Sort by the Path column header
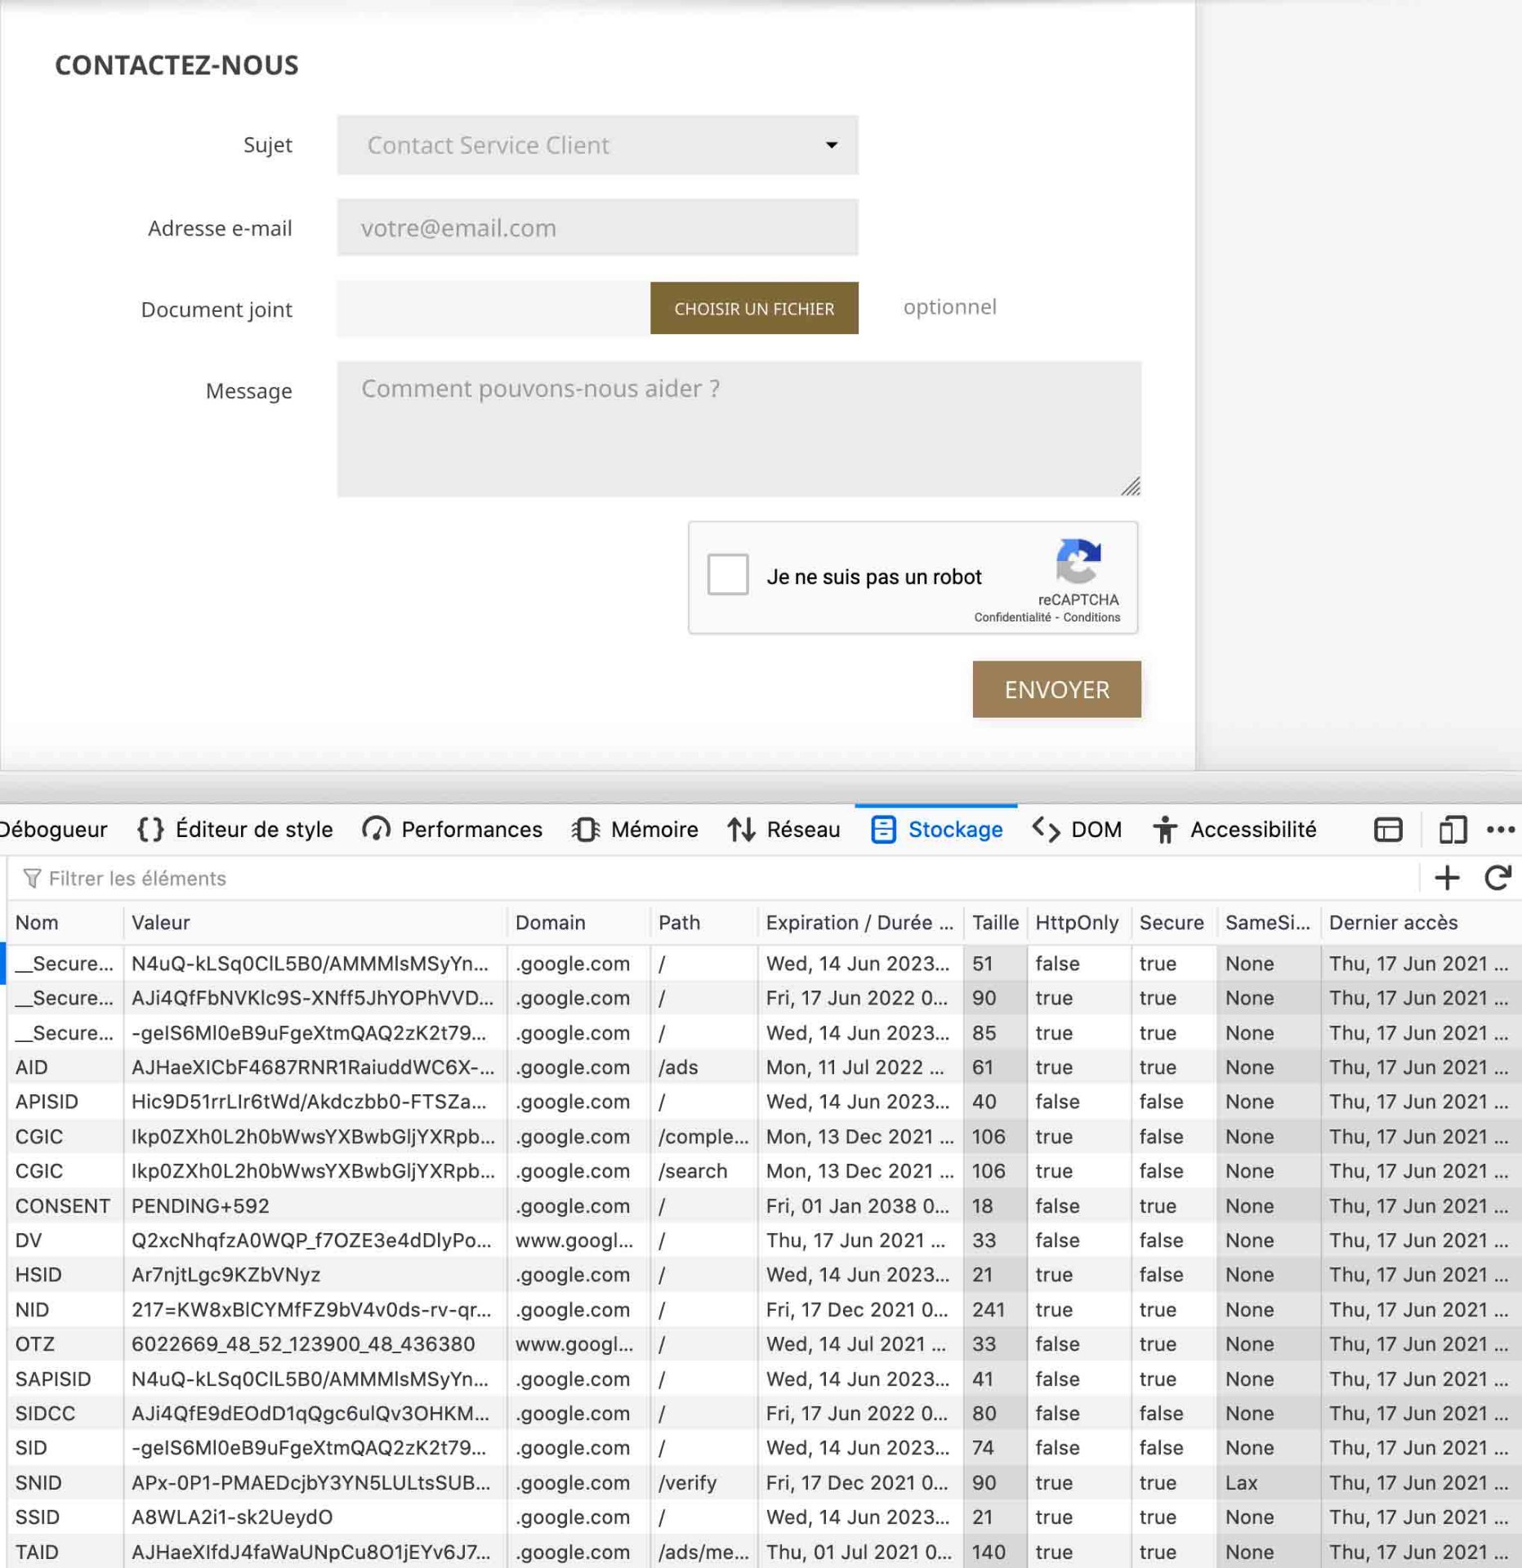 tap(704, 923)
